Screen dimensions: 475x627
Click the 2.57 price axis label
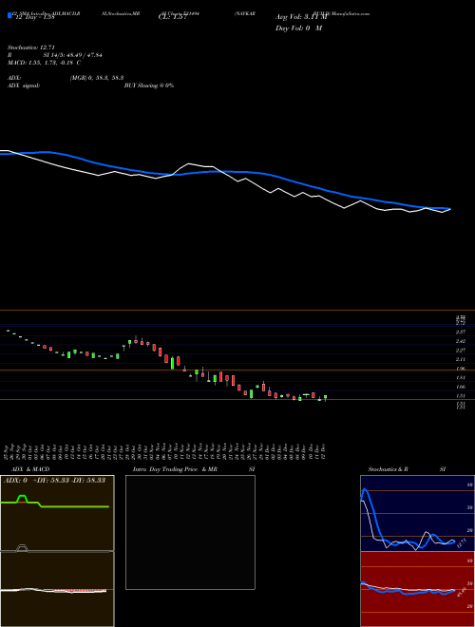coord(461,332)
